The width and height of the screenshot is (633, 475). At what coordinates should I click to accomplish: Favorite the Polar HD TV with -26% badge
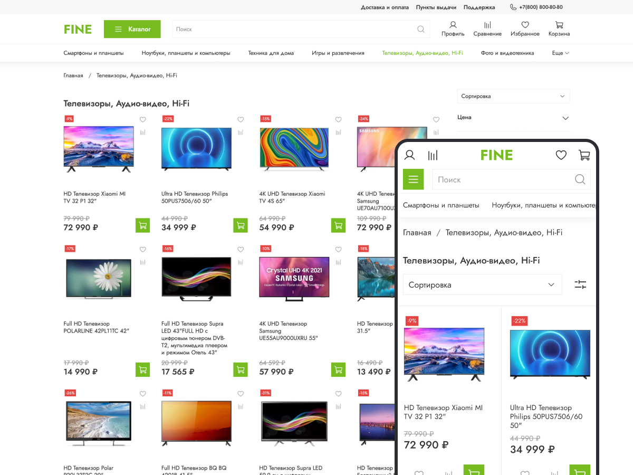pos(143,394)
